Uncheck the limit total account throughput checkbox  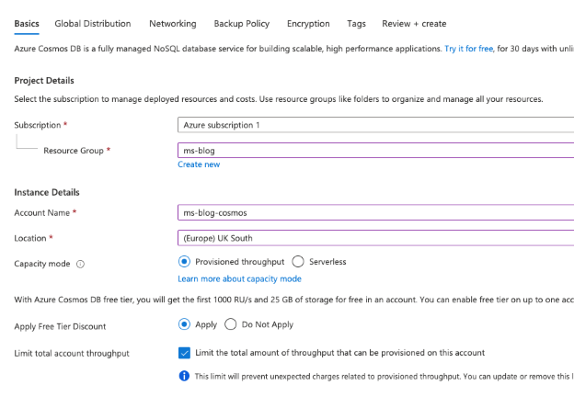(184, 353)
